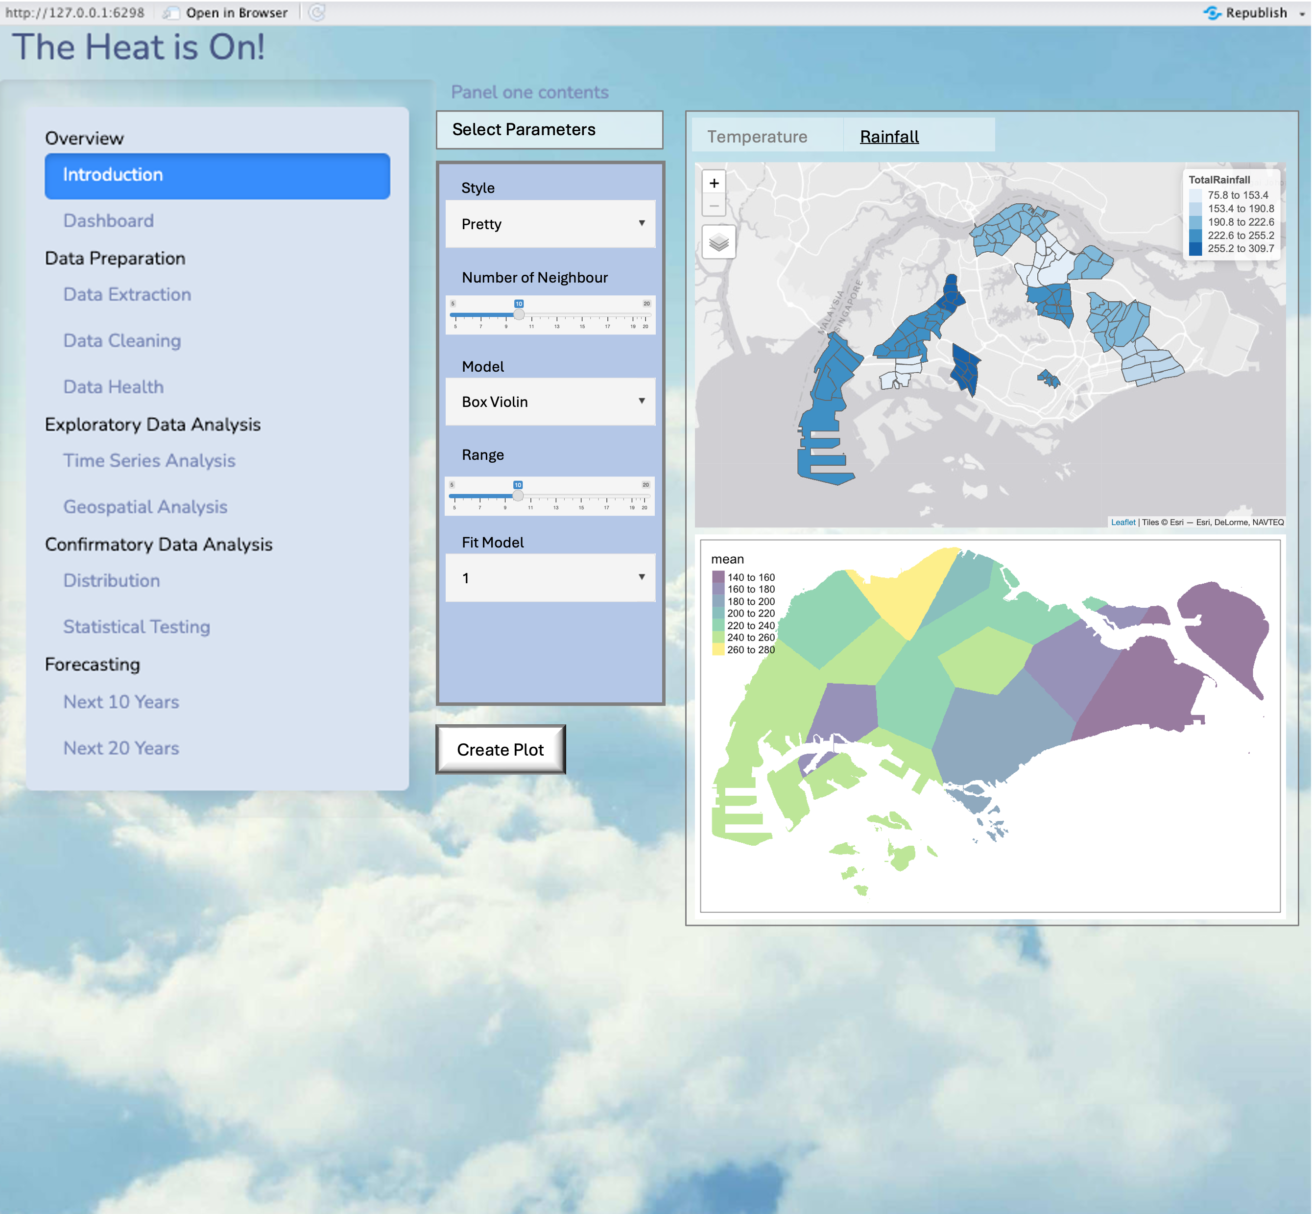
Task: Click the refresh icon in top bar
Action: [x=316, y=12]
